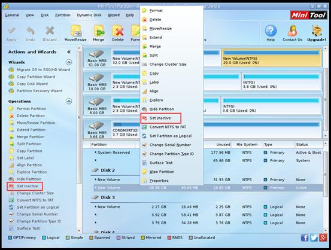Image resolution: width=331 pixels, height=250 pixels.
Task: Collapse the Wizards section
Action: point(69,62)
